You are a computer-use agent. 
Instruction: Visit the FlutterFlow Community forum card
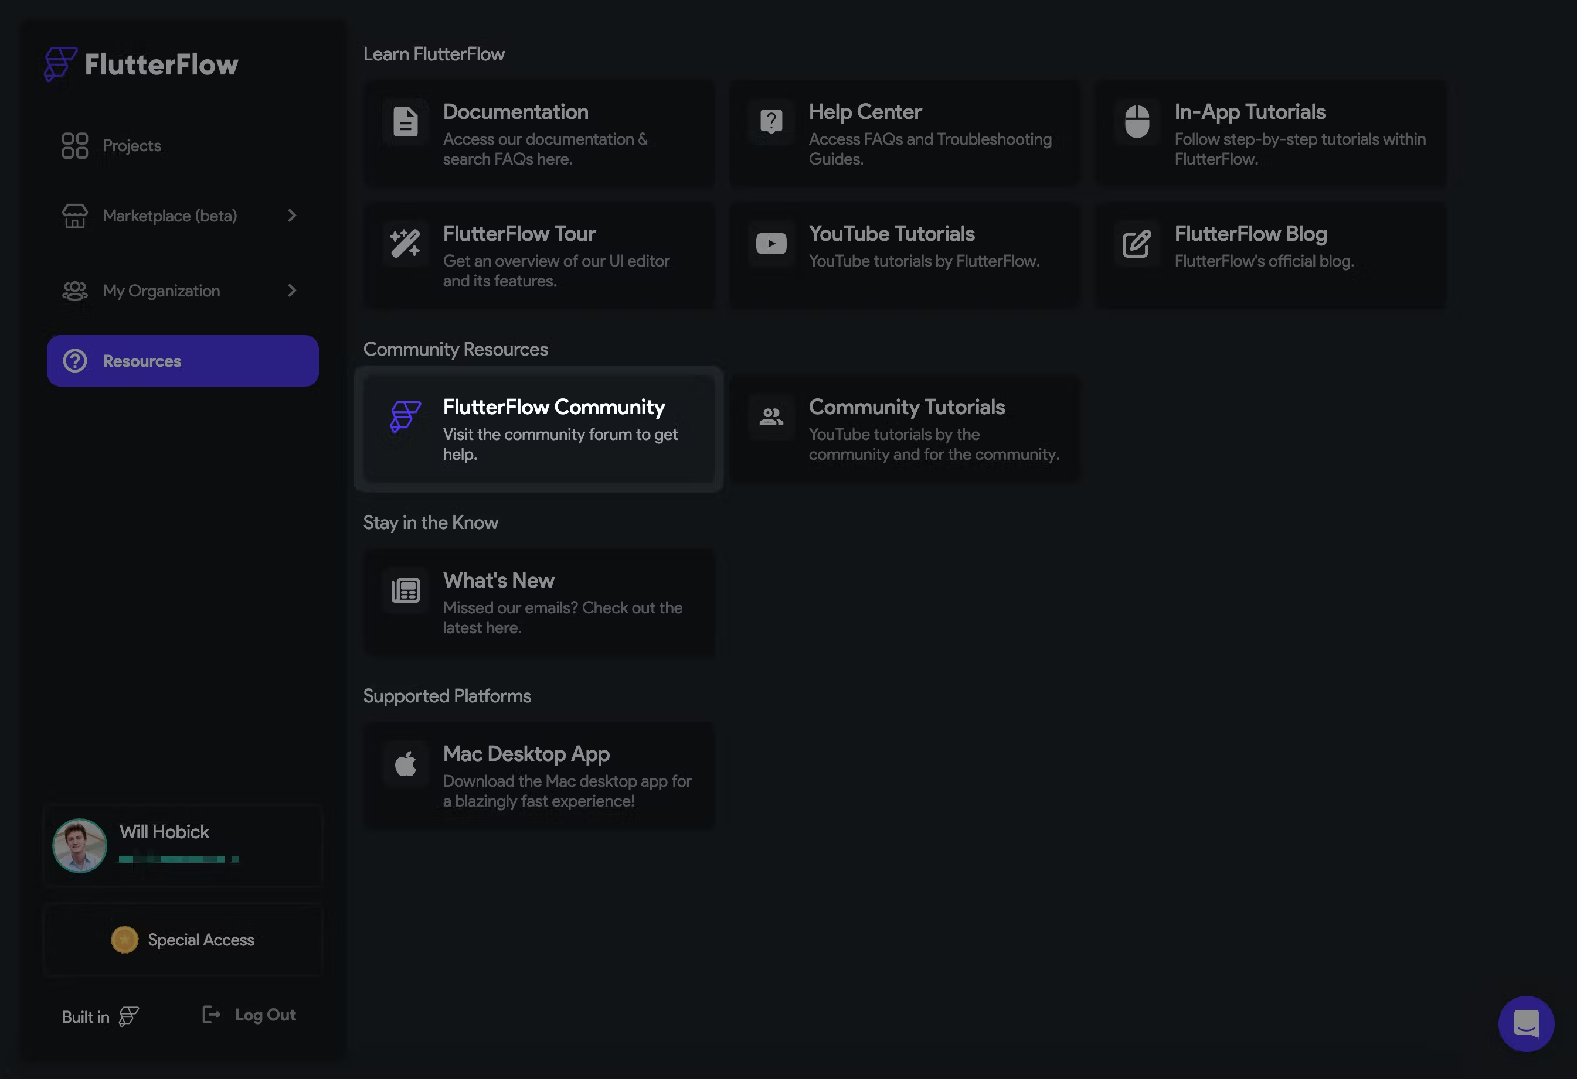pos(539,429)
